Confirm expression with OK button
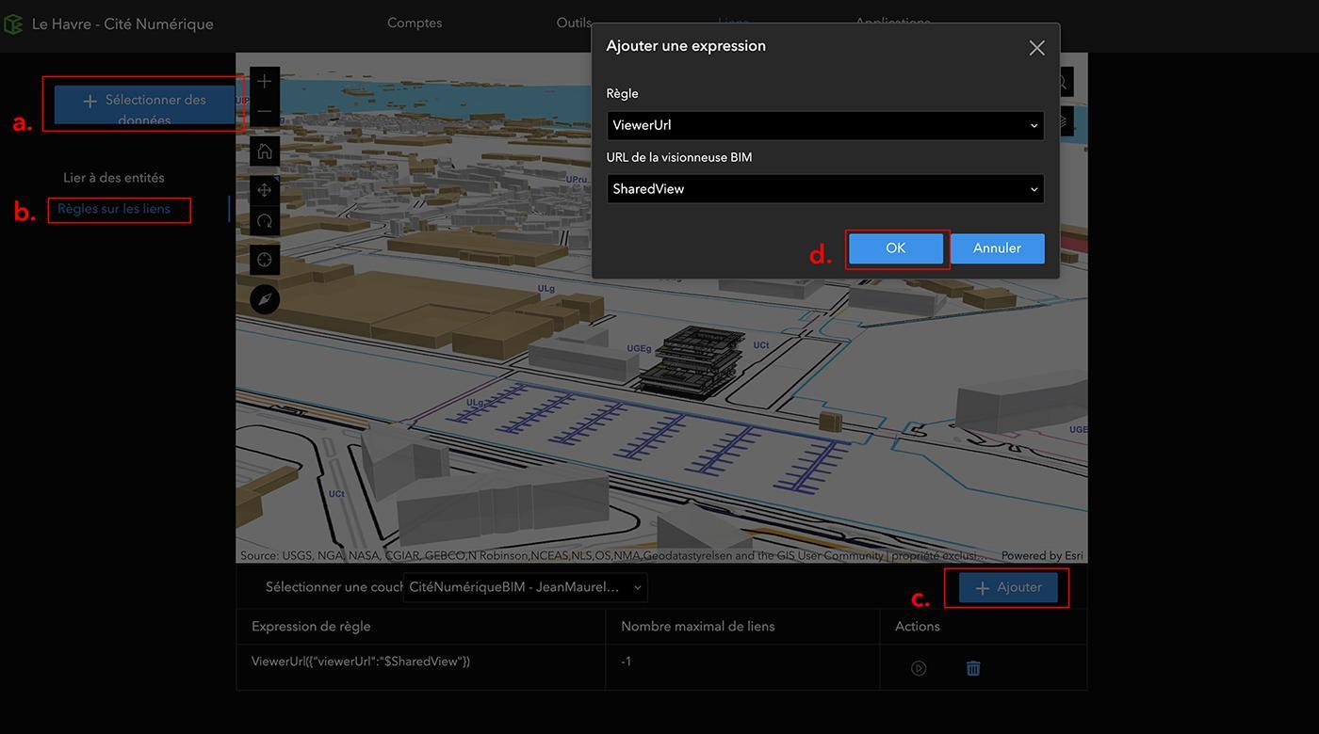Viewport: 1319px width, 734px height. coord(896,248)
